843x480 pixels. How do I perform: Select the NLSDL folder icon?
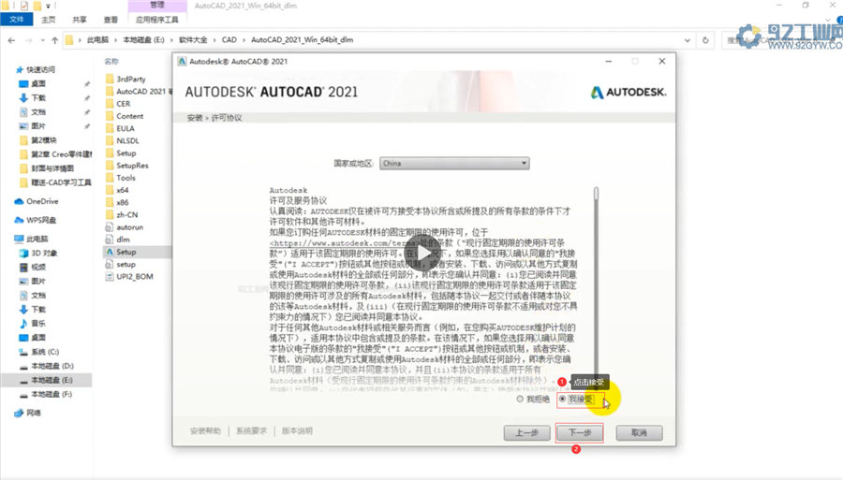coord(110,140)
